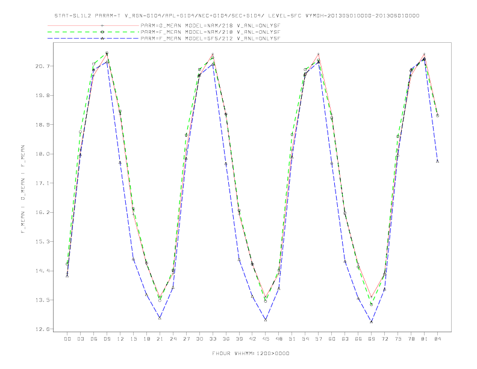Click x-axis forecast hour label 33
477x369 pixels.
pos(213,339)
